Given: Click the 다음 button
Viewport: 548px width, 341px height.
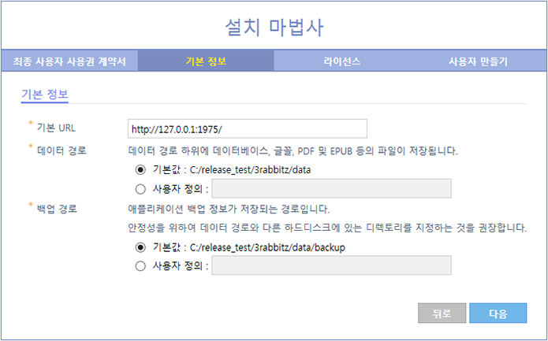Looking at the screenshot, I should 498,313.
